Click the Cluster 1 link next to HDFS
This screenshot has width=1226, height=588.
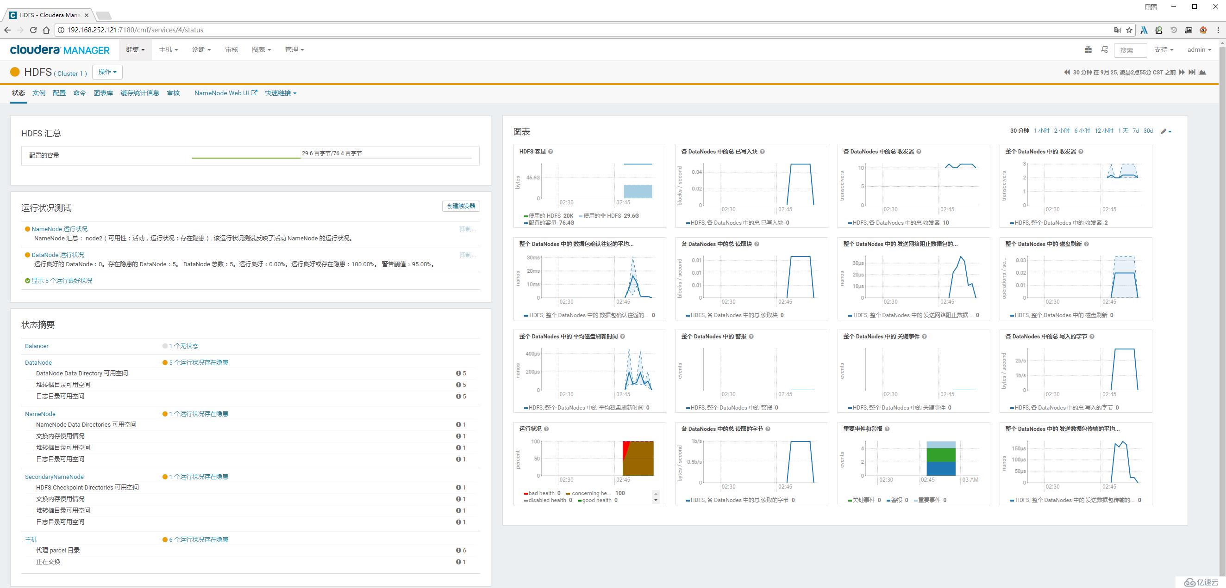(70, 73)
